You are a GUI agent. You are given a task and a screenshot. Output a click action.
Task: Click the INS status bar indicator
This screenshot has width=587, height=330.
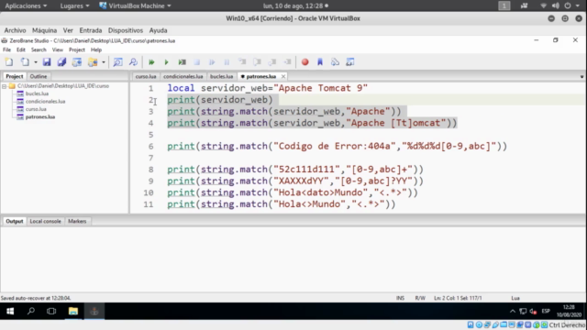[400, 298]
